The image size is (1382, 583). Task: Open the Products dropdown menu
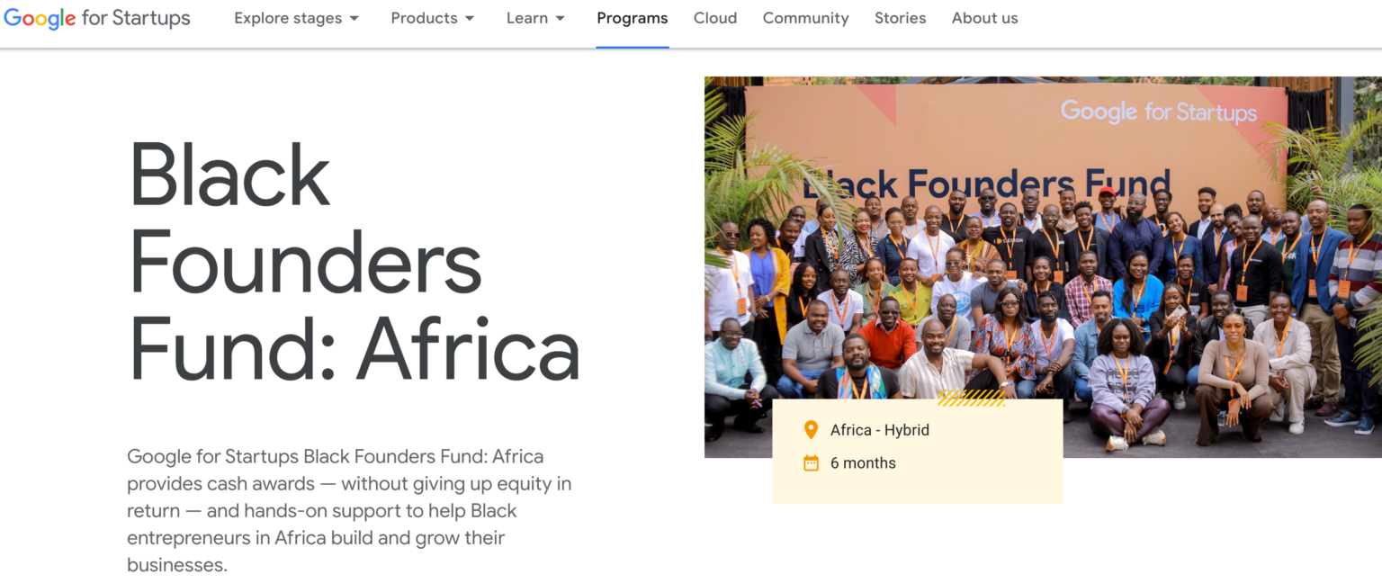(425, 18)
